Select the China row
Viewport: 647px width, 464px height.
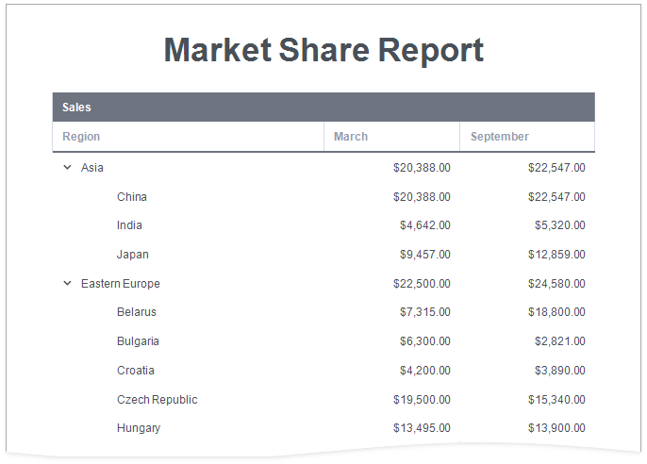(132, 197)
